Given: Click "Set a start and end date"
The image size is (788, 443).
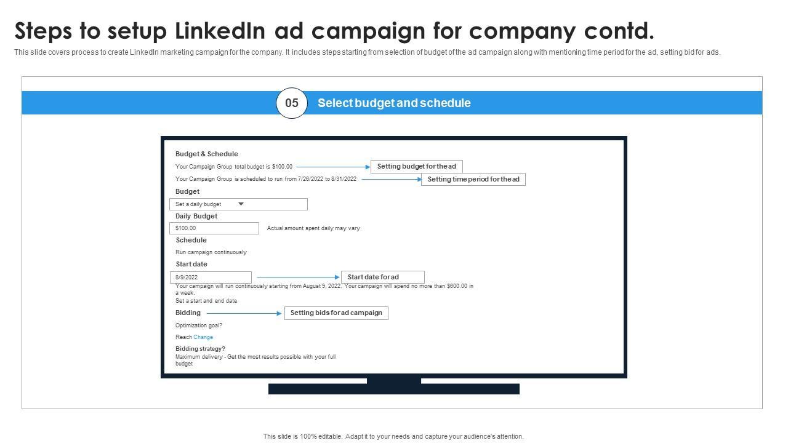Looking at the screenshot, I should (x=206, y=301).
